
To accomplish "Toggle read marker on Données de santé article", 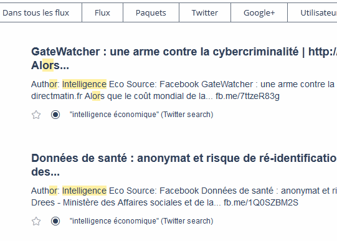I will click(55, 221).
